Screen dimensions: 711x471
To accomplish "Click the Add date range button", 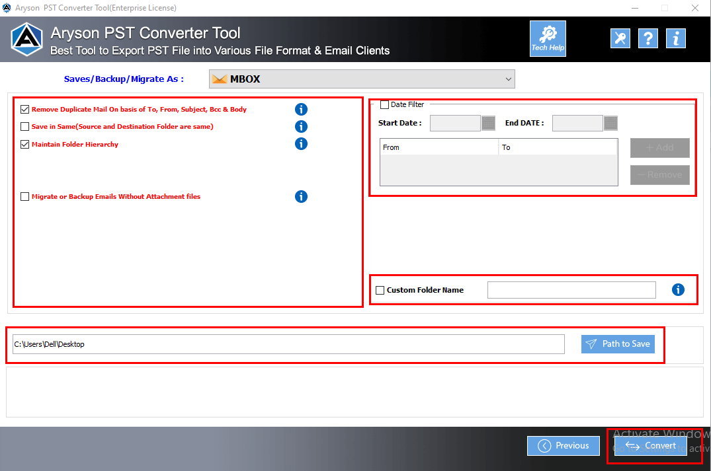I will (660, 147).
